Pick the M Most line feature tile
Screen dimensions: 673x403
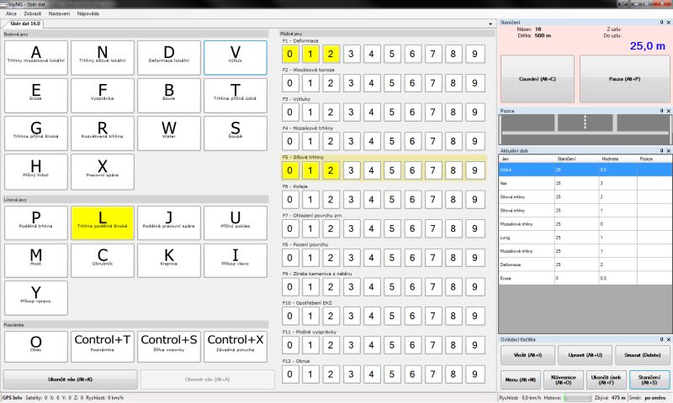[x=36, y=260]
